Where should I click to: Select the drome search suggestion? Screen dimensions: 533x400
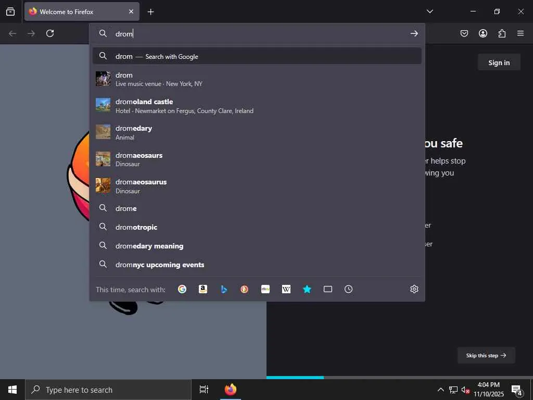point(257,208)
